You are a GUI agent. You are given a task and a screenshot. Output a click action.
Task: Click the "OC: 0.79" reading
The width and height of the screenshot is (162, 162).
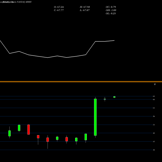111,7
